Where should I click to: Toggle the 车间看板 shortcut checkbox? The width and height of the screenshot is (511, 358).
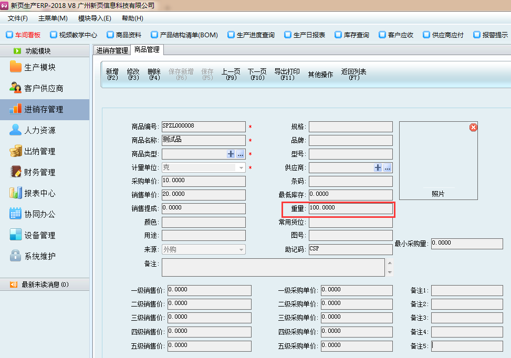click(9, 35)
